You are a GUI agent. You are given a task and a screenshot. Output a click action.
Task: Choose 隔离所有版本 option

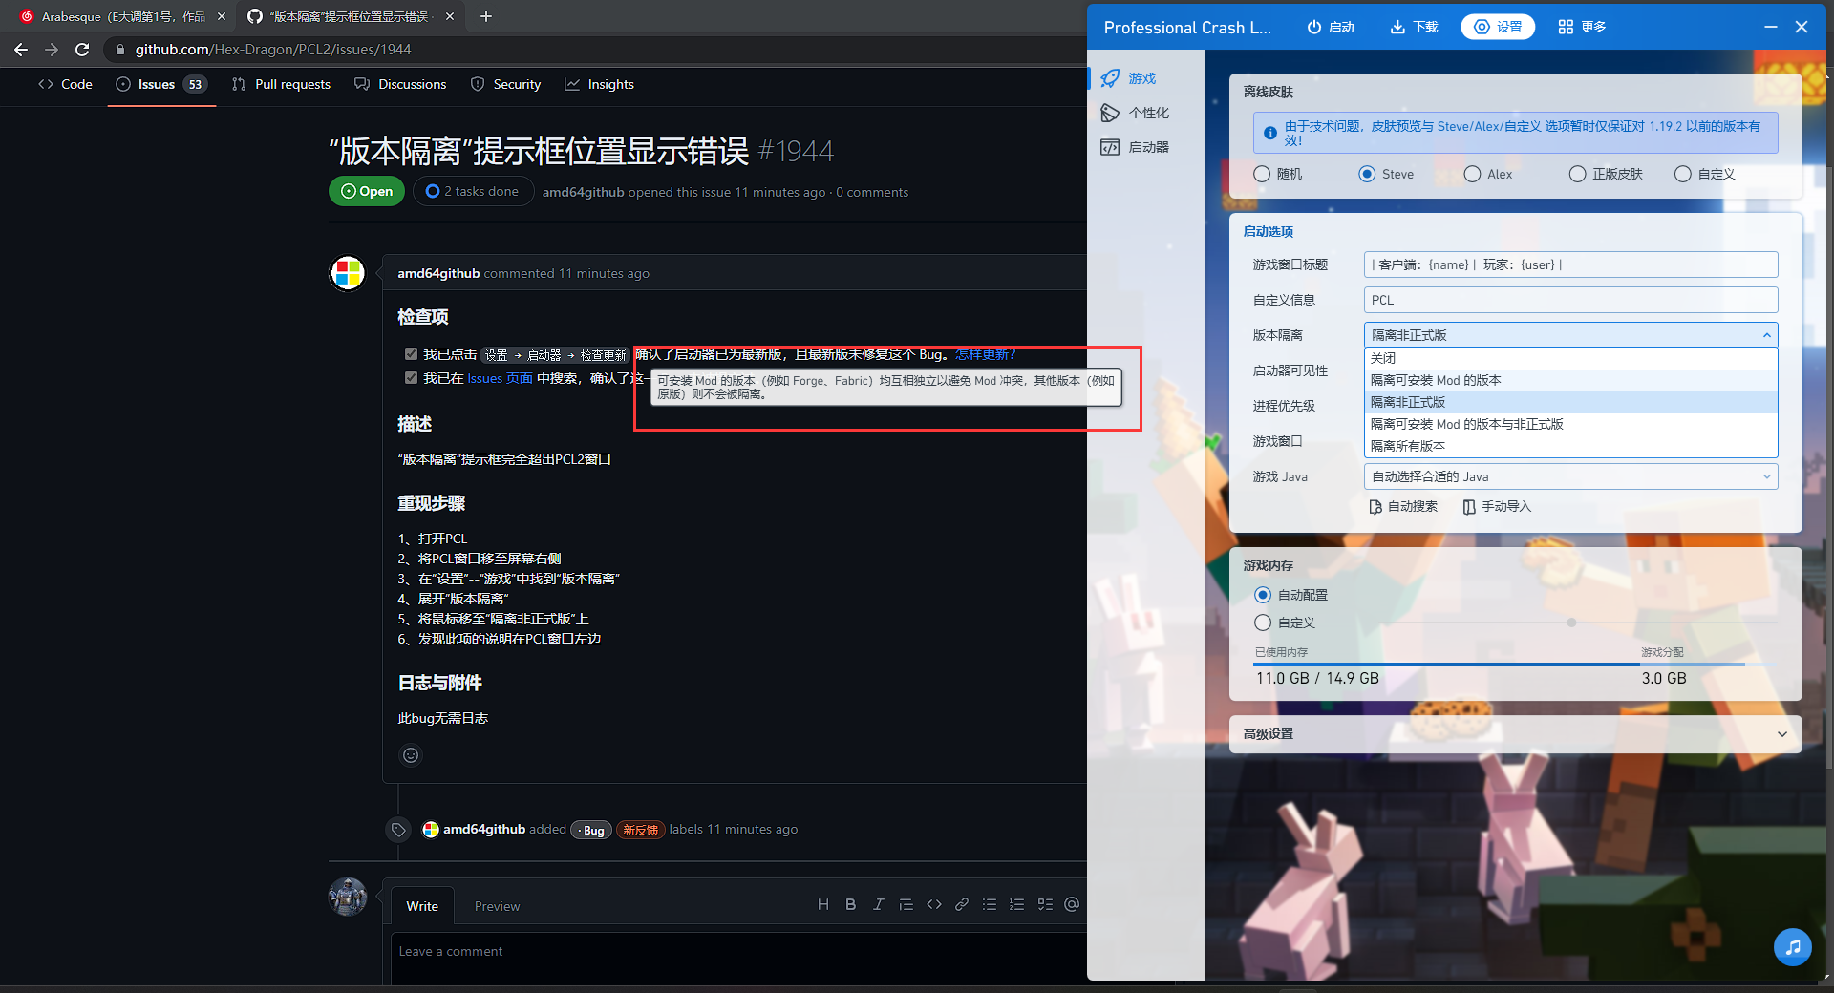click(1570, 446)
